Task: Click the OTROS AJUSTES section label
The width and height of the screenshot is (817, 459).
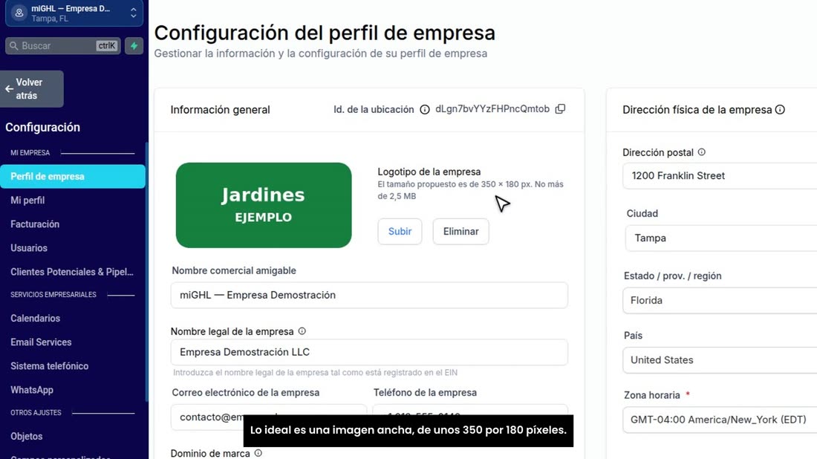Action: (36, 413)
